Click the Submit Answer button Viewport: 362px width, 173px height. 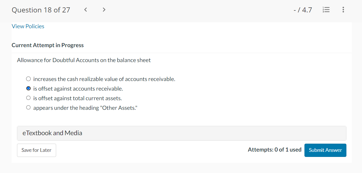pyautogui.click(x=325, y=150)
